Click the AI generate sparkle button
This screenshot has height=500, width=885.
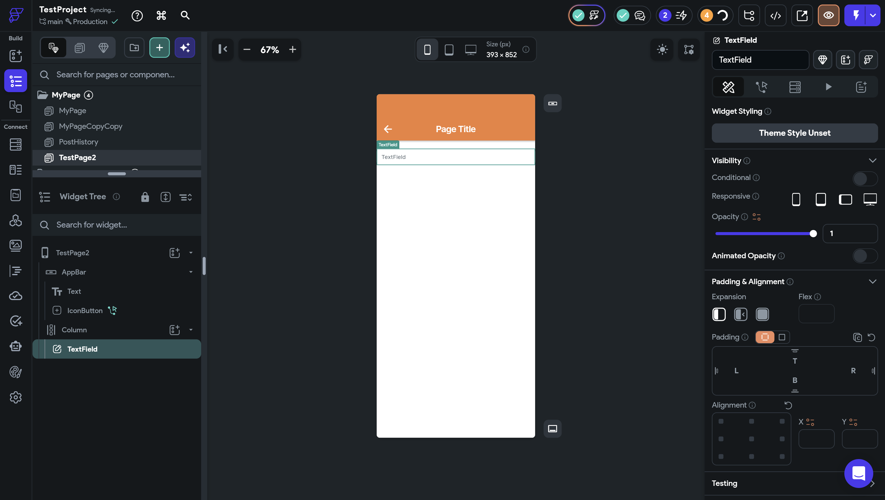click(185, 48)
